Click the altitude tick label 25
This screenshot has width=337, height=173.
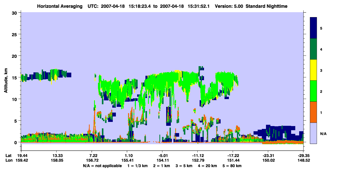pos(15,34)
